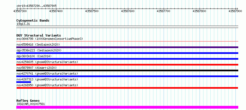Screen dimensions: 246x110
Task: Click the nsv6598416 (Sedlazeck2020) label
Action: pos(38,44)
